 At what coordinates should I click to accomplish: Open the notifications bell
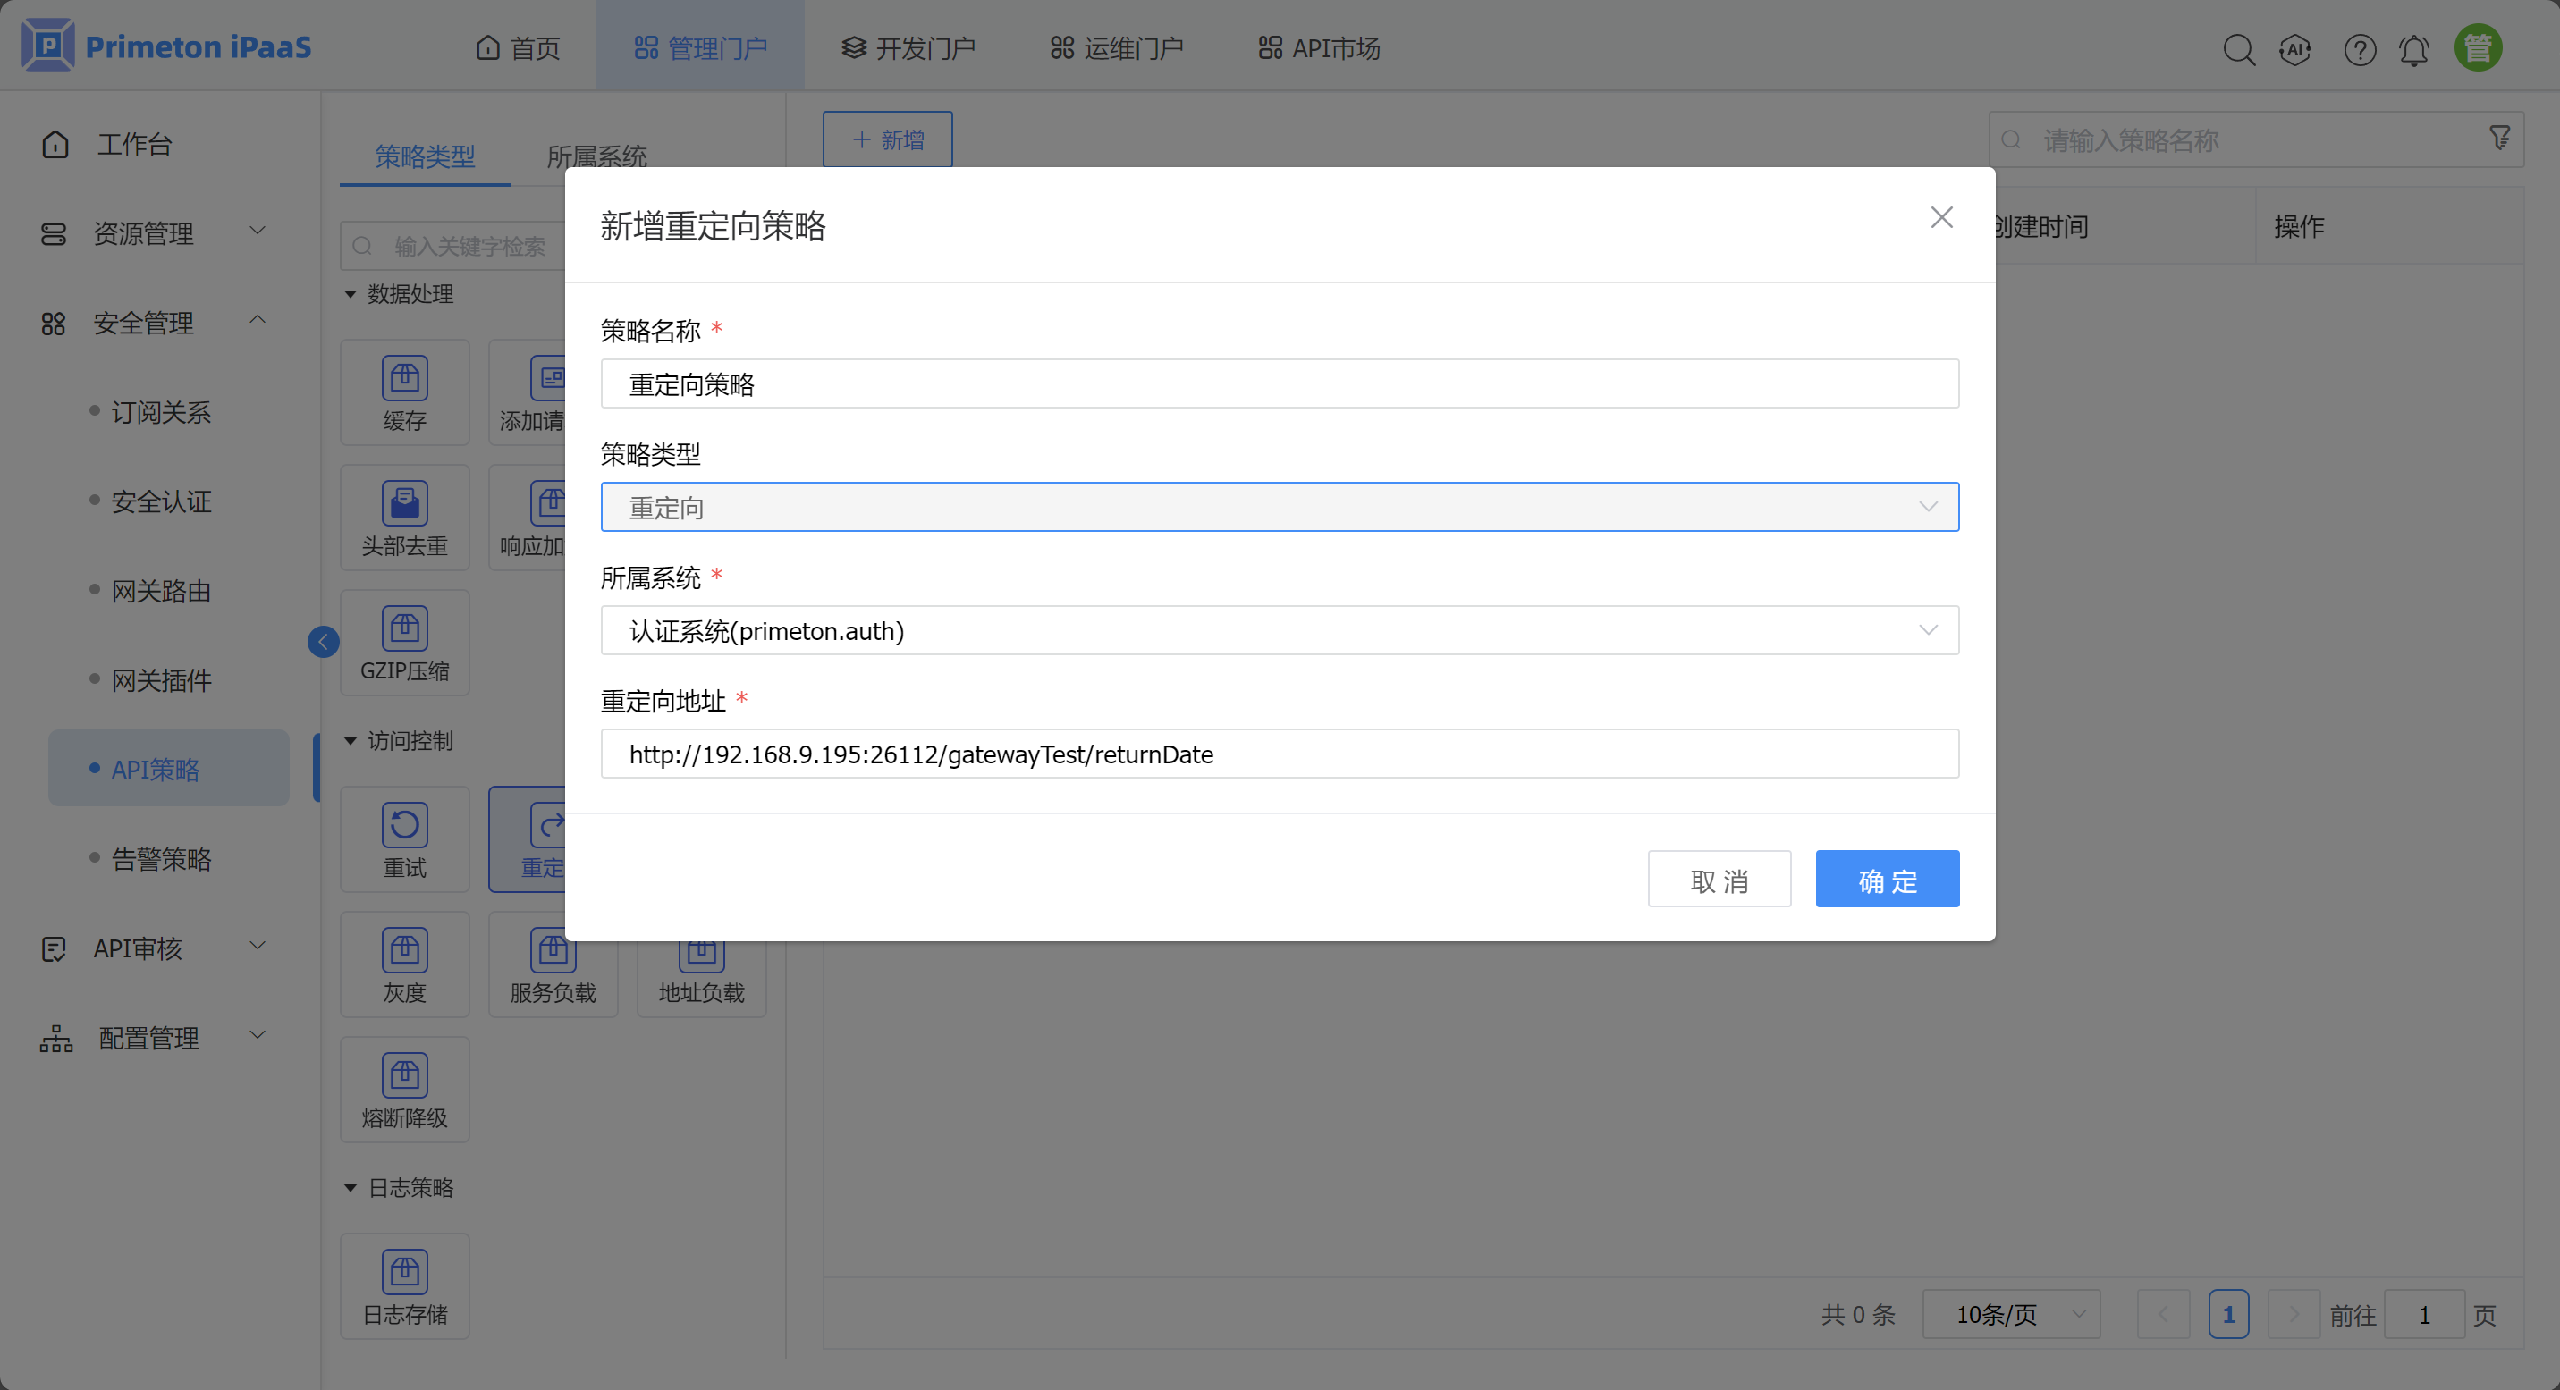[x=2414, y=48]
